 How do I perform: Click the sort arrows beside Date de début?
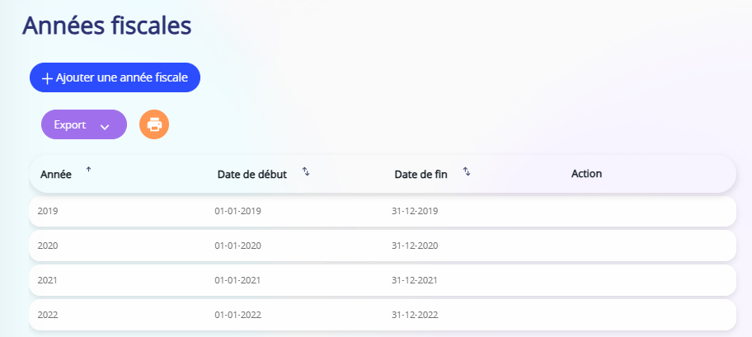coord(306,171)
